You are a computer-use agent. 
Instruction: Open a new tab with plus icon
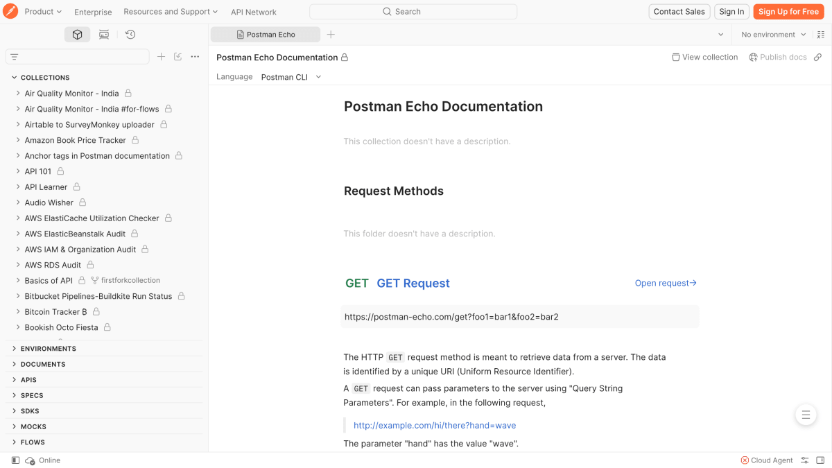pos(331,35)
